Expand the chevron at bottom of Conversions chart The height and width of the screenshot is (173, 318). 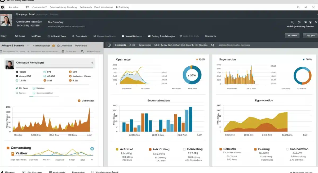point(92,160)
